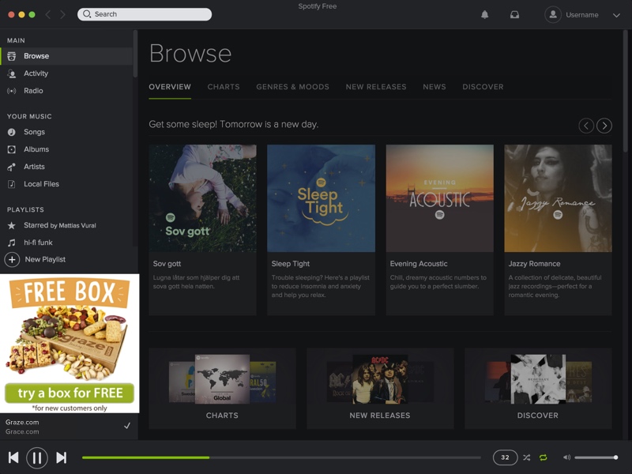The width and height of the screenshot is (632, 474).
Task: Expand the Username dropdown menu
Action: click(x=616, y=15)
